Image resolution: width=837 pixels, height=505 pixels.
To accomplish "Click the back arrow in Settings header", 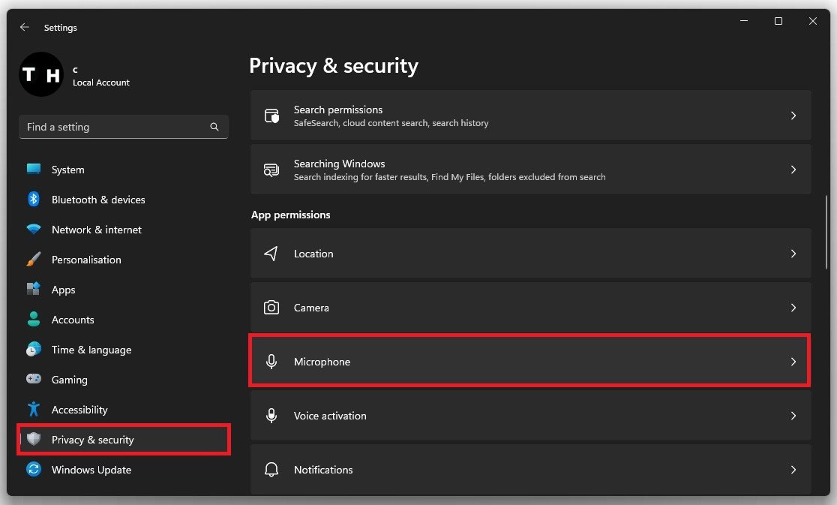I will point(25,27).
